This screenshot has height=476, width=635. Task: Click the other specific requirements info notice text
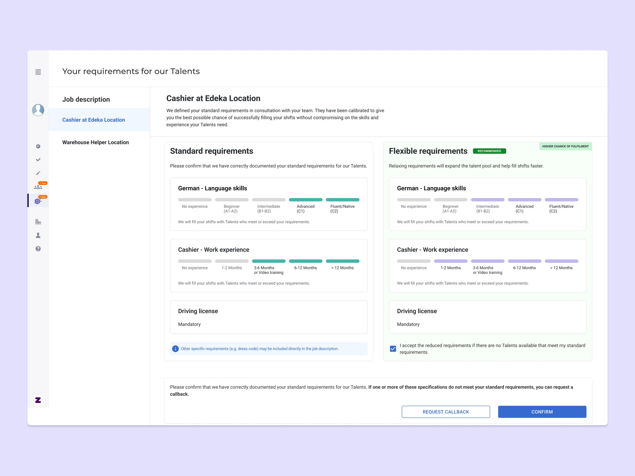260,349
